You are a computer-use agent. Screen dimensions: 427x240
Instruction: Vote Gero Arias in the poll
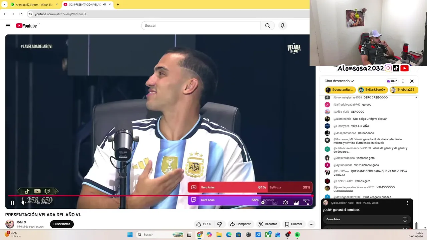coord(367,219)
